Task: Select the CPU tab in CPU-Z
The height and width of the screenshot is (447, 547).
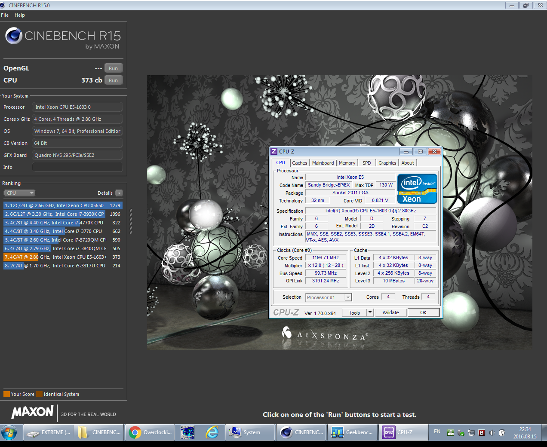Action: pos(281,162)
